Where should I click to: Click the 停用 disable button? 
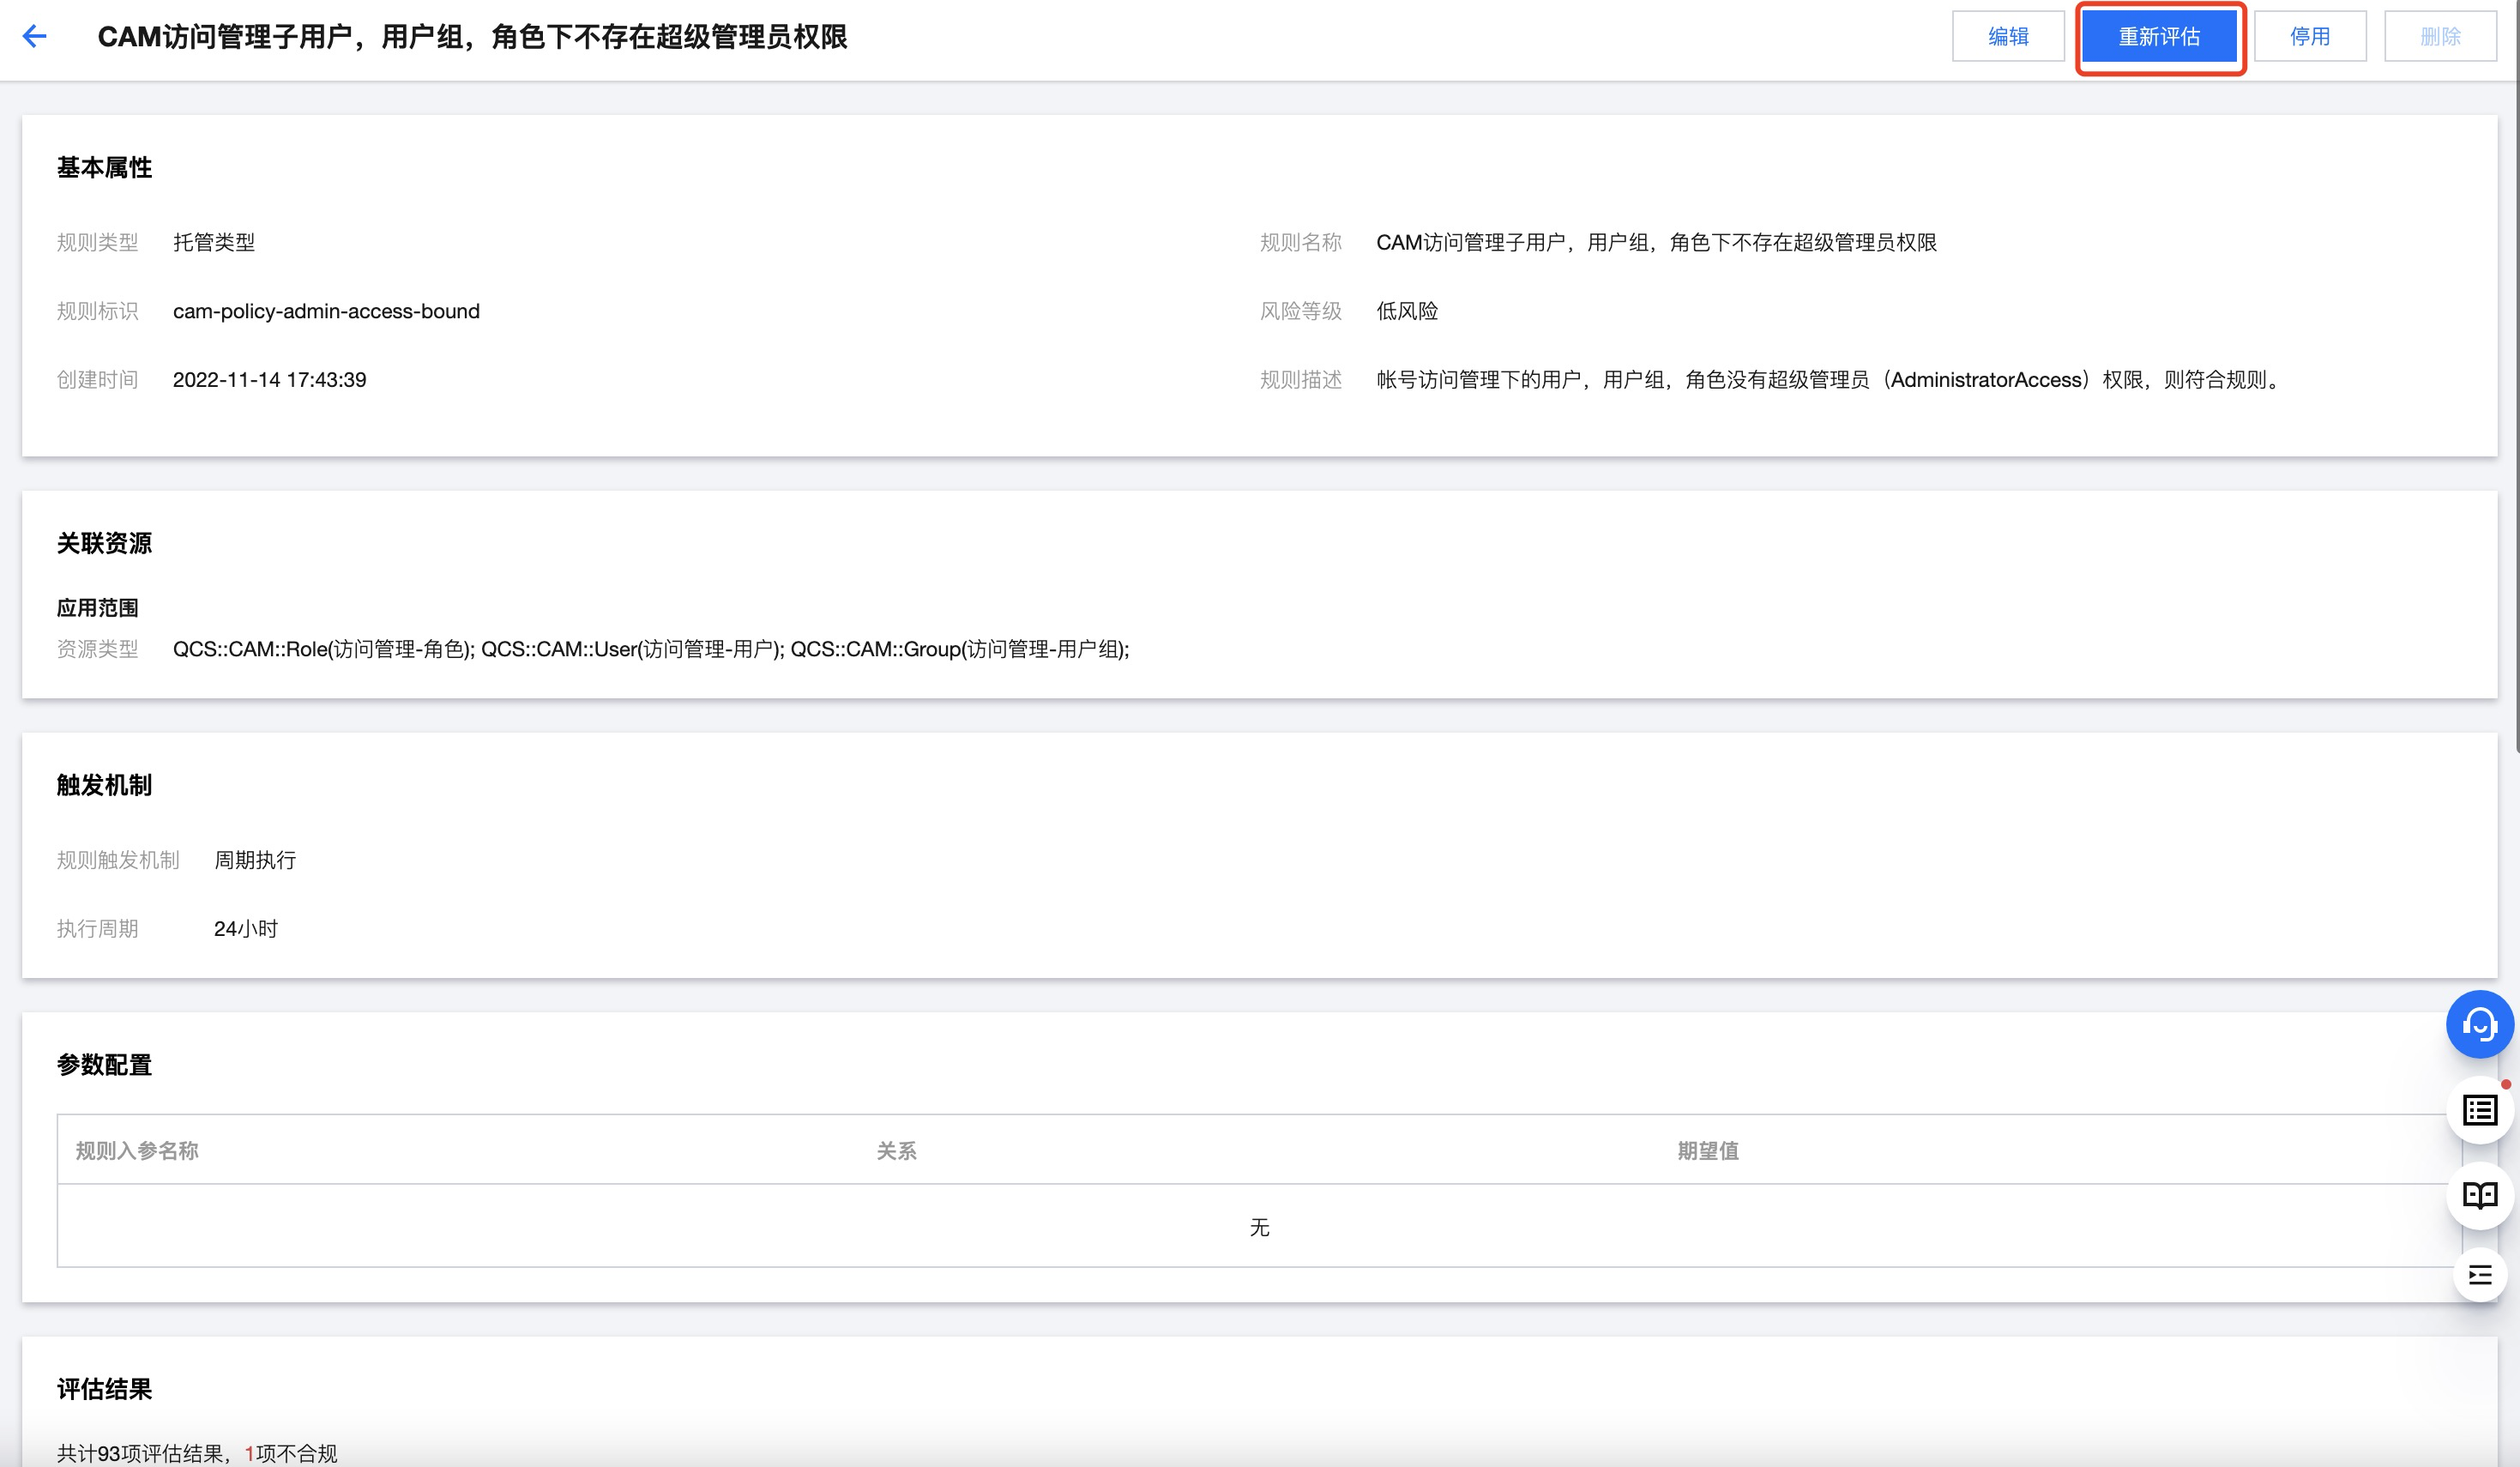pos(2309,37)
